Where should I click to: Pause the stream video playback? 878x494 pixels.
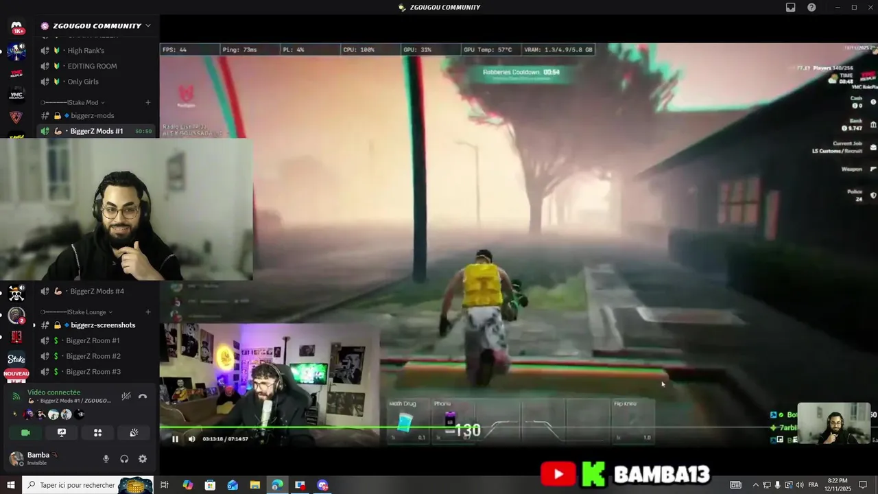(x=175, y=439)
